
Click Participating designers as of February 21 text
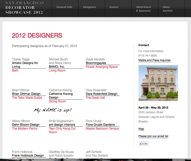tap(45, 46)
